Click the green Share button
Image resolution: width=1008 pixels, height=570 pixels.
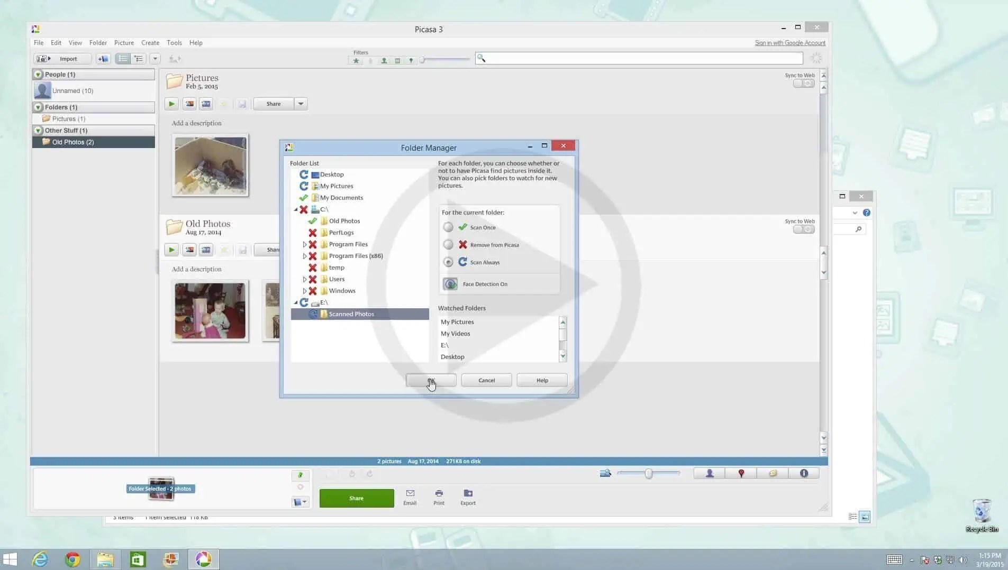point(357,498)
